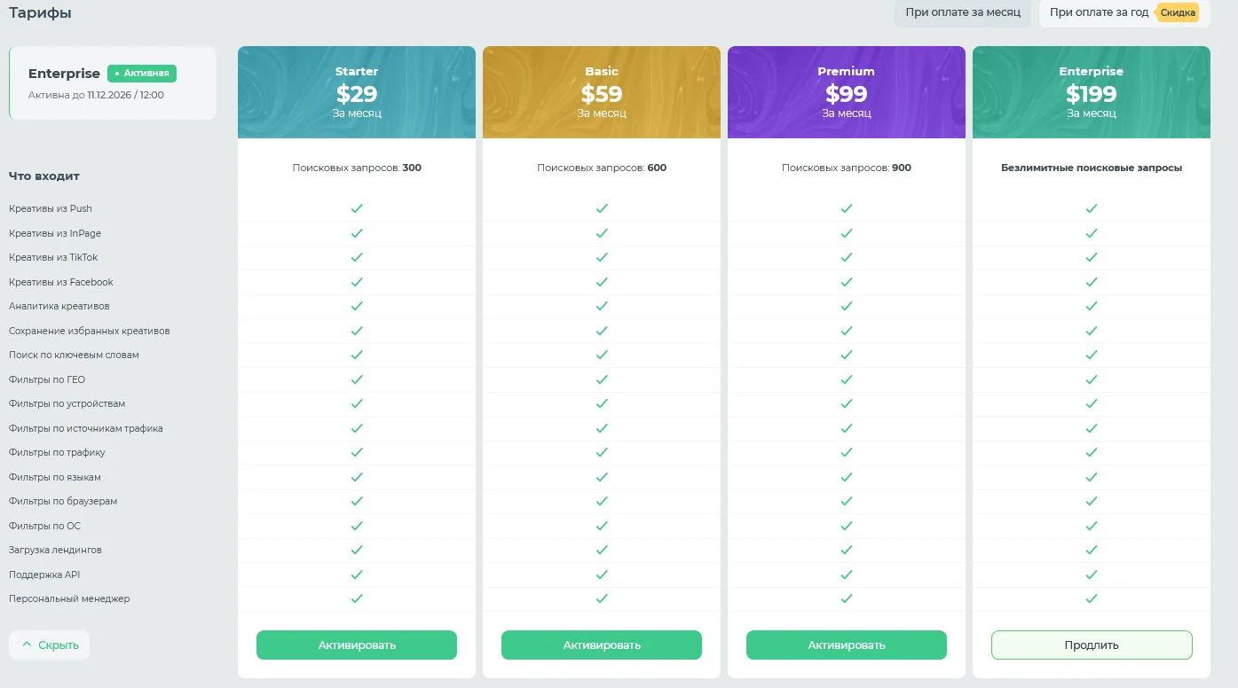Click the Premium checkmark for Фильтры по ГЕО
This screenshot has width=1238, height=688.
(847, 379)
